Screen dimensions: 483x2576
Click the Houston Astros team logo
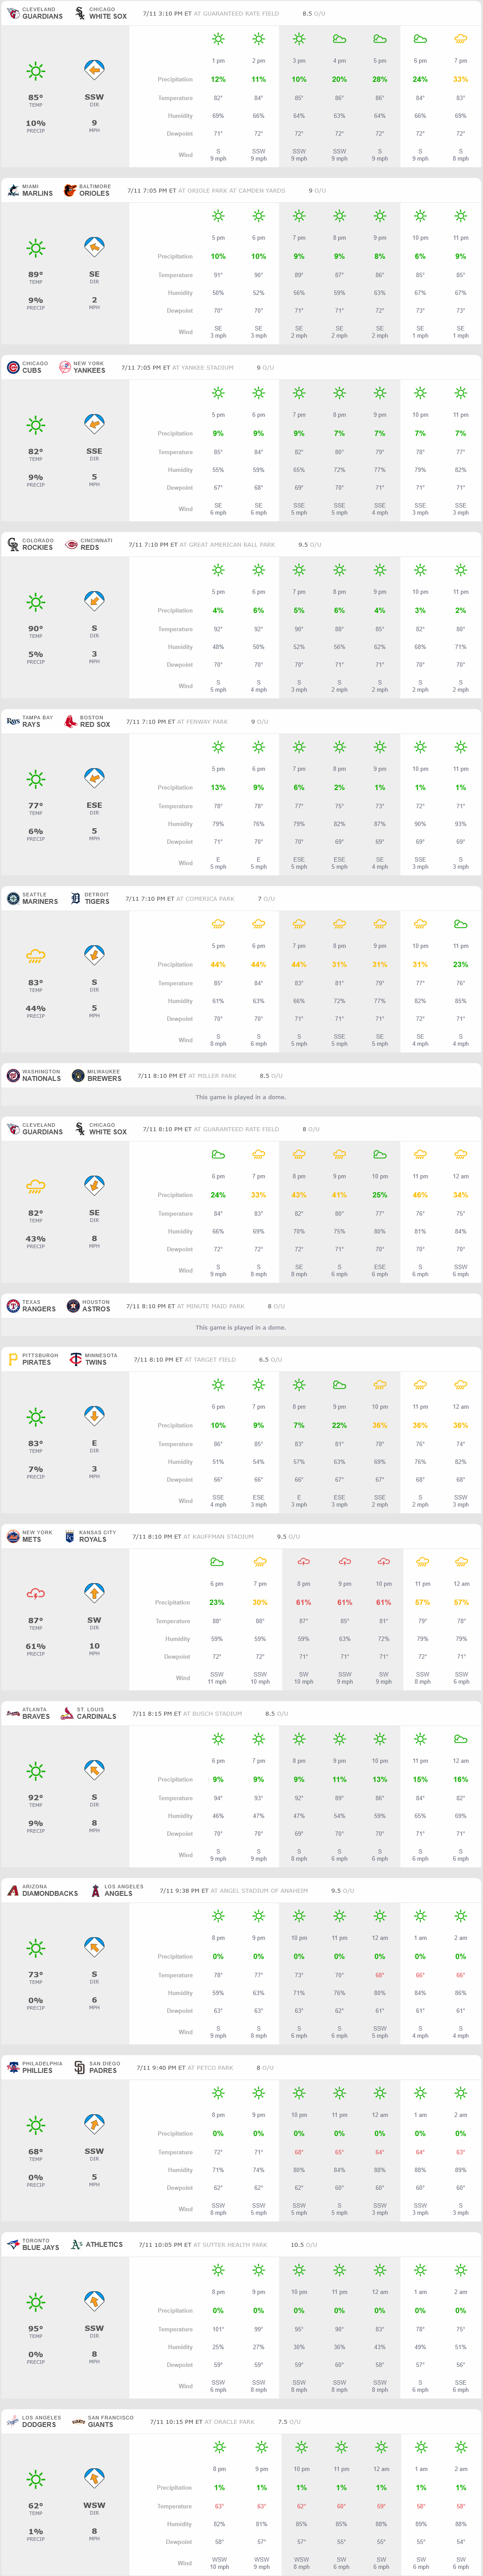tap(73, 1305)
